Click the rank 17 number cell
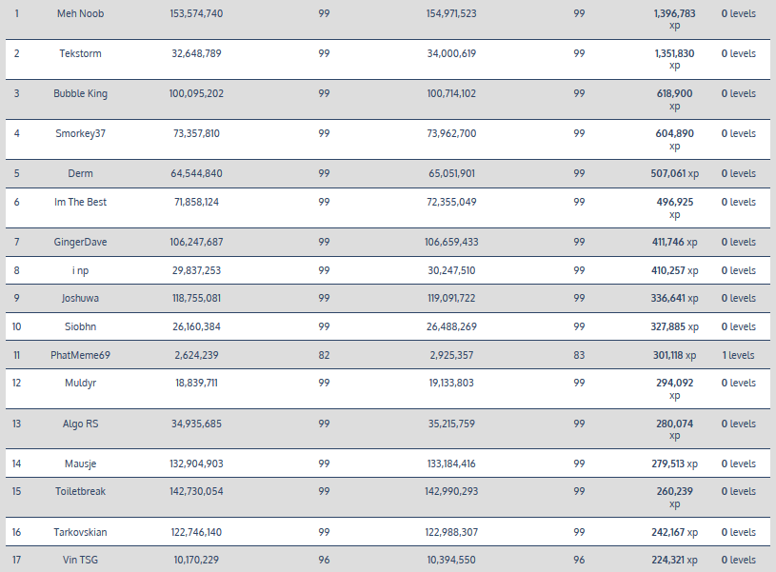776x572 pixels. pyautogui.click(x=16, y=560)
